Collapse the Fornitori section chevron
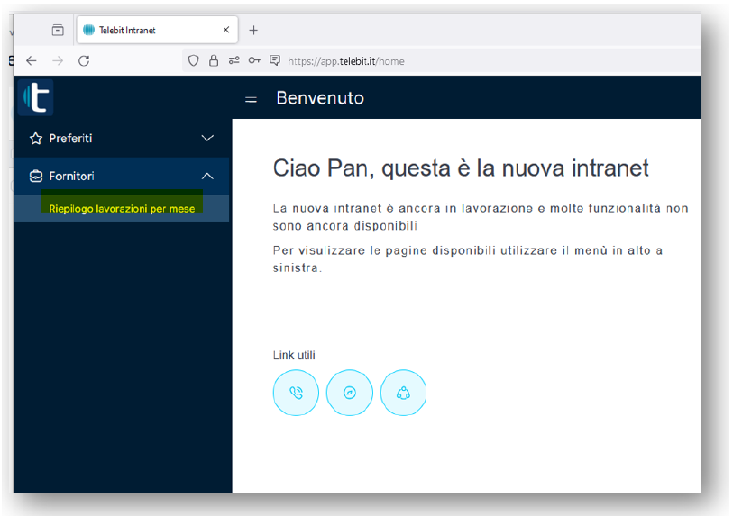This screenshot has height=516, width=733. coord(207,177)
